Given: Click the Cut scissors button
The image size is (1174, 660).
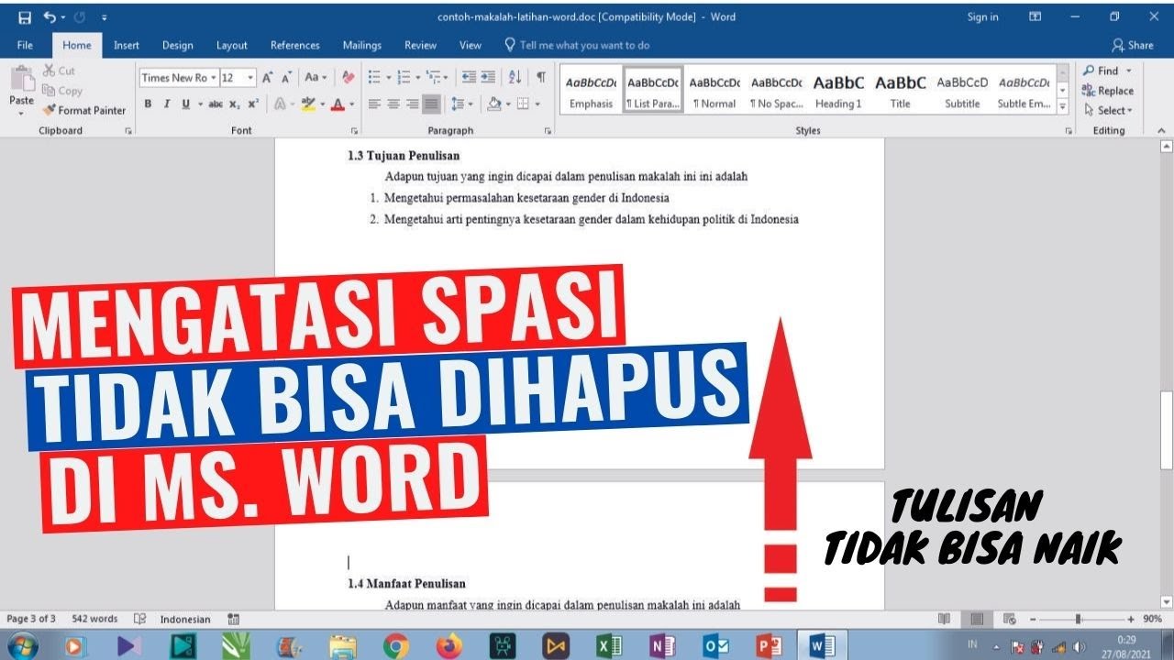Looking at the screenshot, I should click(59, 71).
